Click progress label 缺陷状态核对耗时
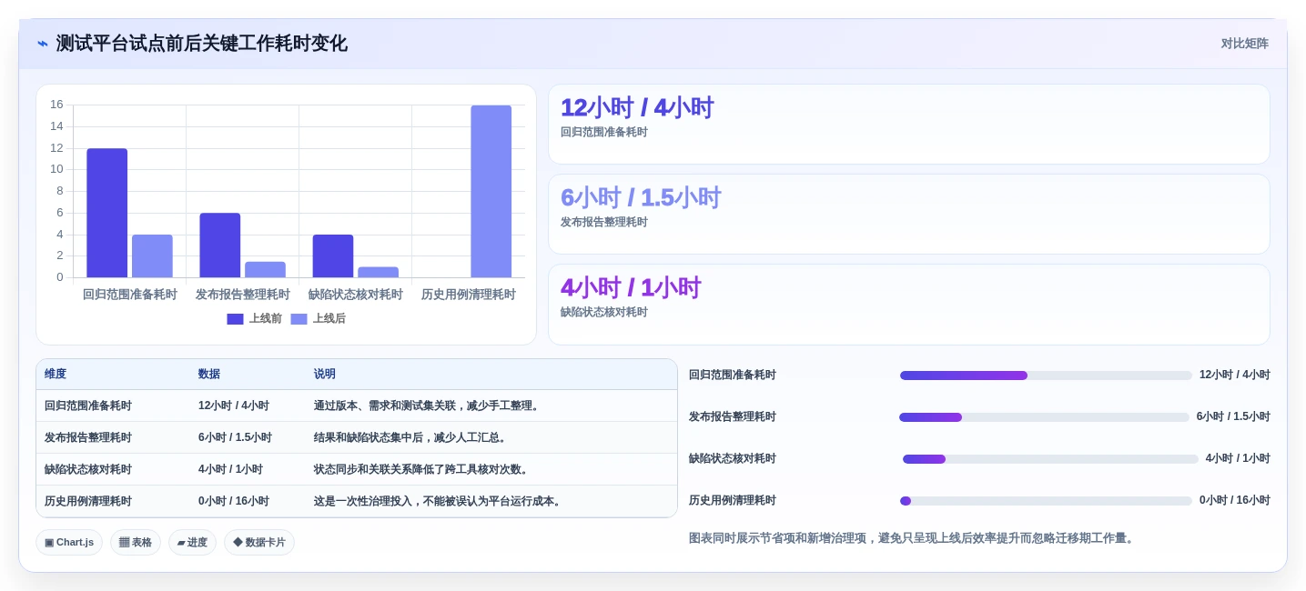Image resolution: width=1306 pixels, height=591 pixels. (733, 458)
